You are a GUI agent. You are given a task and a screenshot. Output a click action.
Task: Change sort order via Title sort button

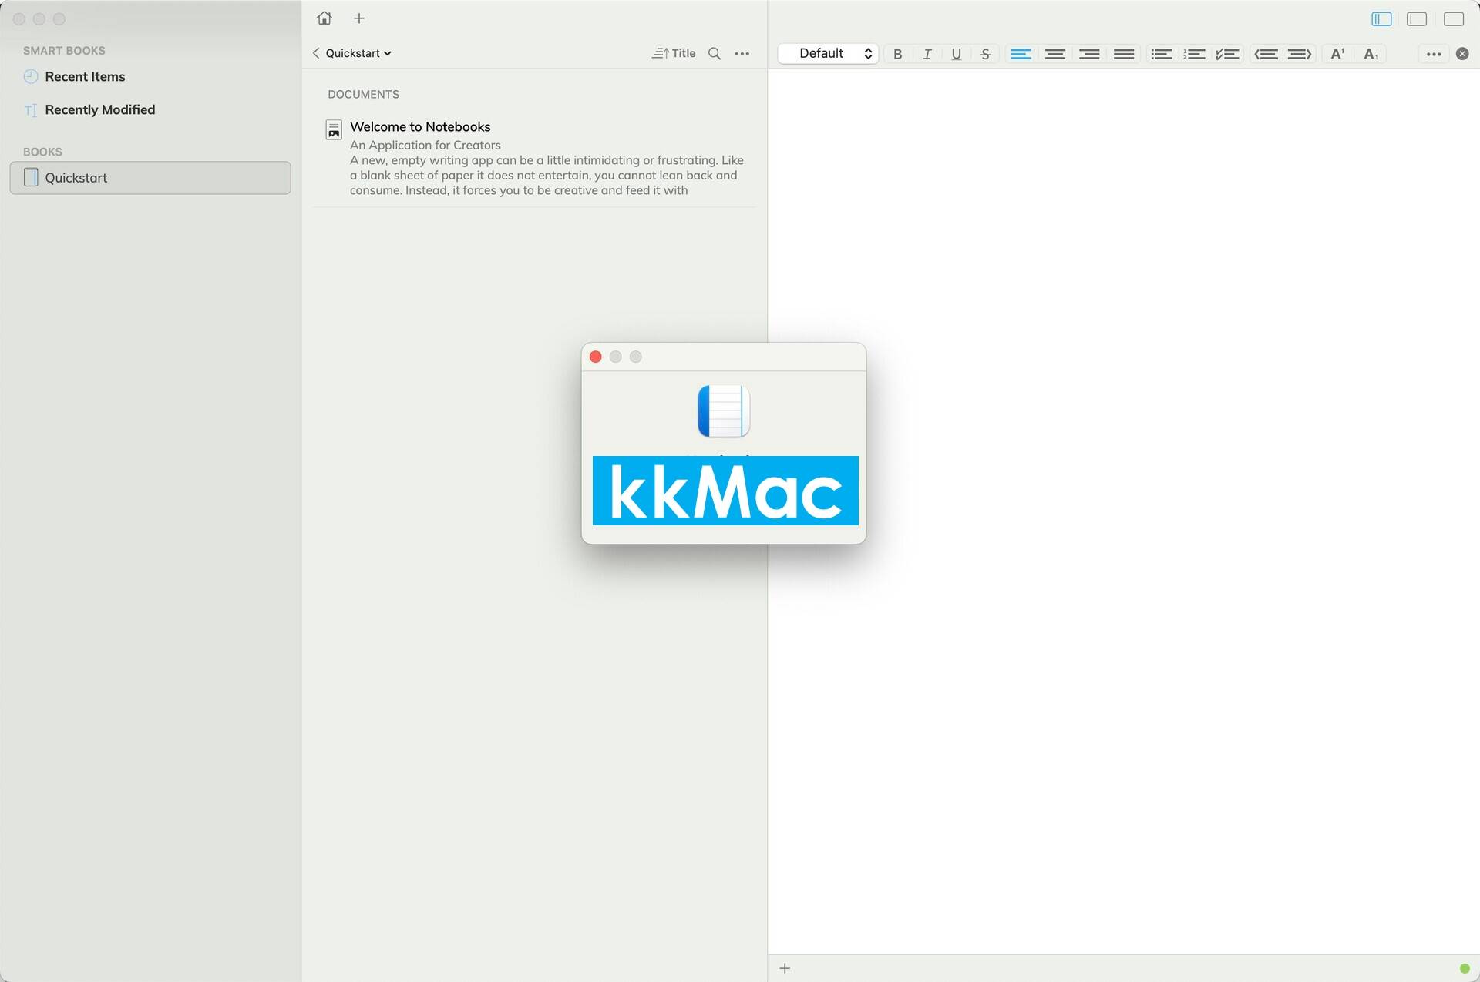click(674, 53)
